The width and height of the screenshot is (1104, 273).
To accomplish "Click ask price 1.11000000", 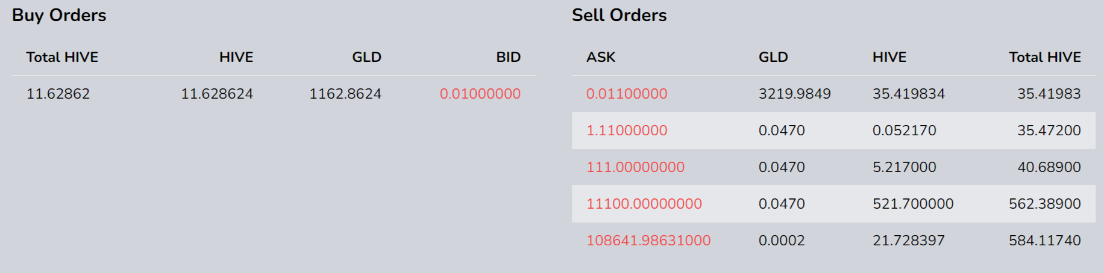I will [627, 130].
